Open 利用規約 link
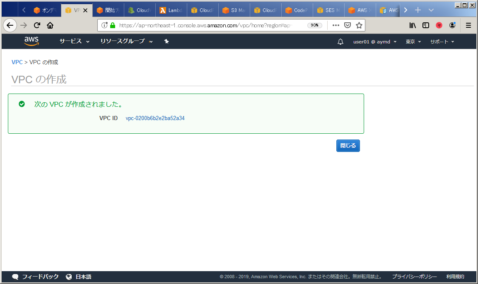This screenshot has height=284, width=478. [x=455, y=277]
